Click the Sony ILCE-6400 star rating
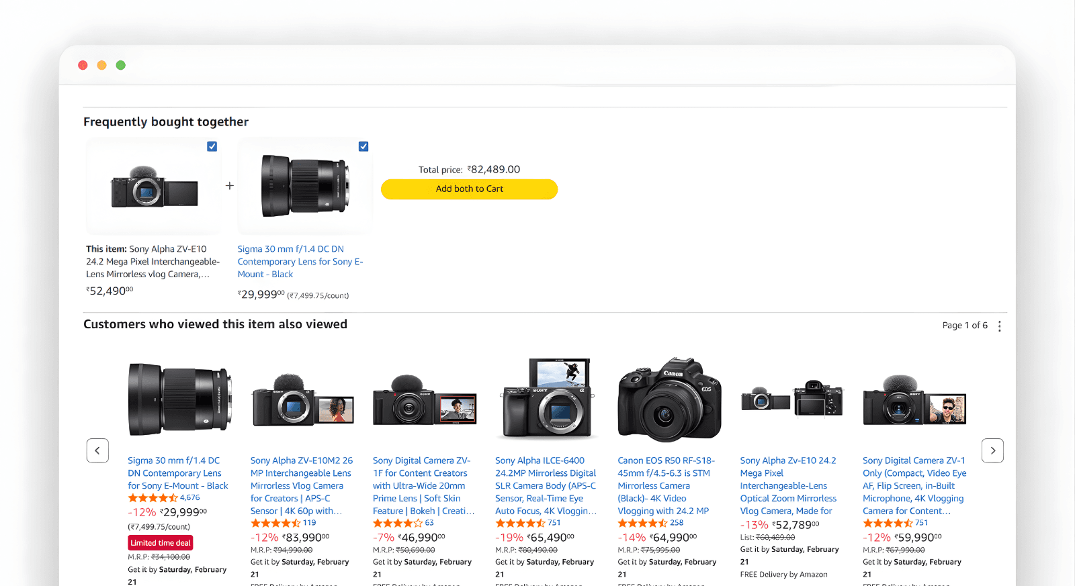 [x=520, y=523]
